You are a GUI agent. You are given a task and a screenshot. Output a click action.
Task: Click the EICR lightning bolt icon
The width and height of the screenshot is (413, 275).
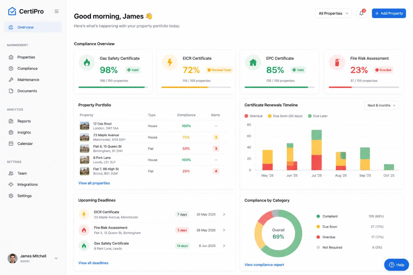click(170, 63)
